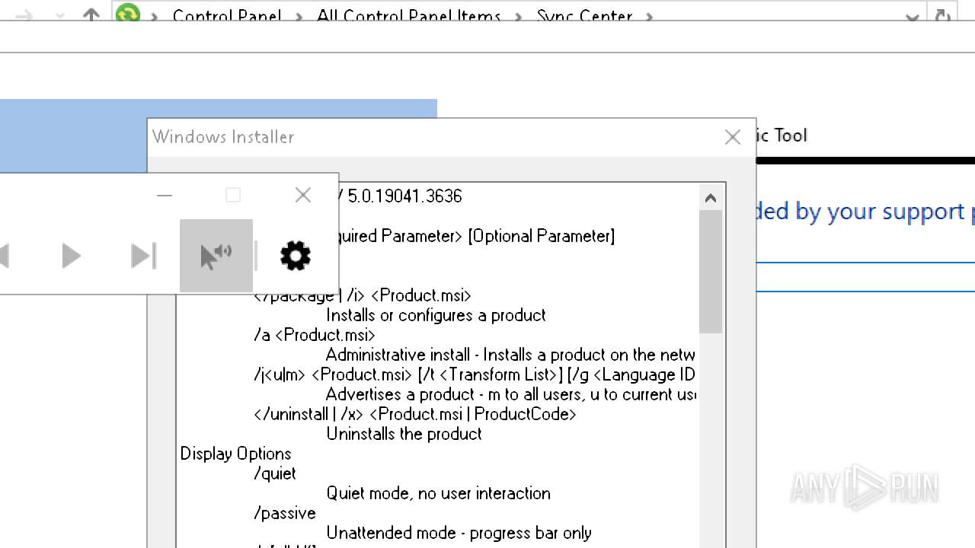Image resolution: width=975 pixels, height=548 pixels.
Task: Maximize the small player window
Action: 233,196
